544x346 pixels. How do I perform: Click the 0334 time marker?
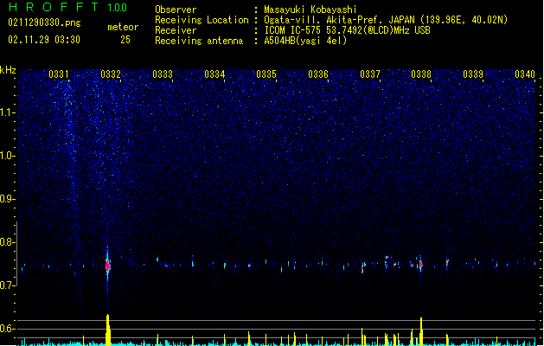pos(214,74)
